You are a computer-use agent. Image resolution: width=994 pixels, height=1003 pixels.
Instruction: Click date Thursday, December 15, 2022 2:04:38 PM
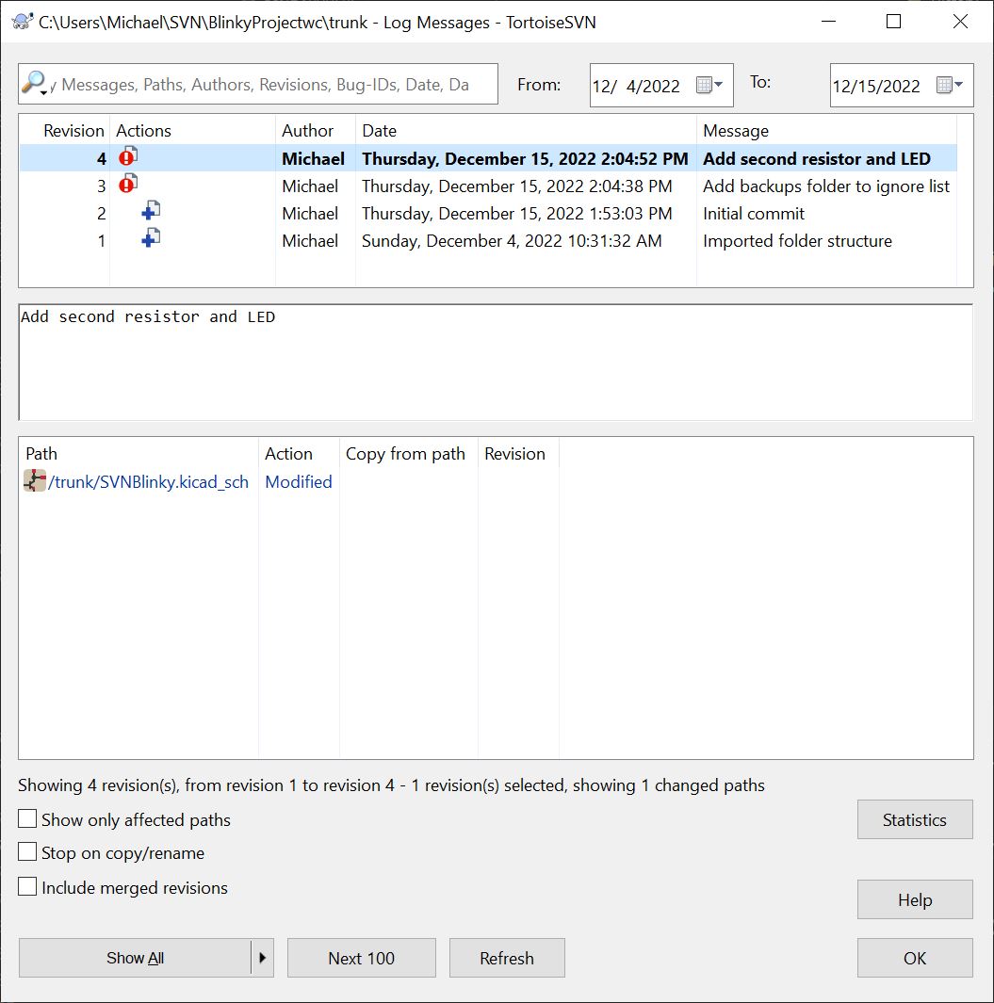coord(517,186)
